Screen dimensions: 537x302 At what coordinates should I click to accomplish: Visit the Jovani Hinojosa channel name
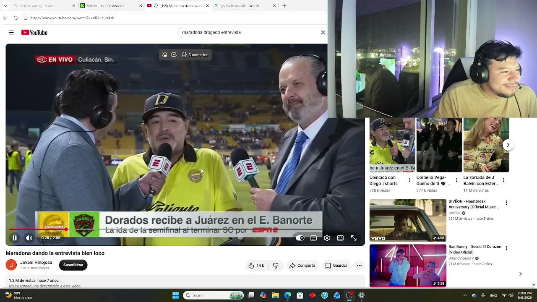36,263
